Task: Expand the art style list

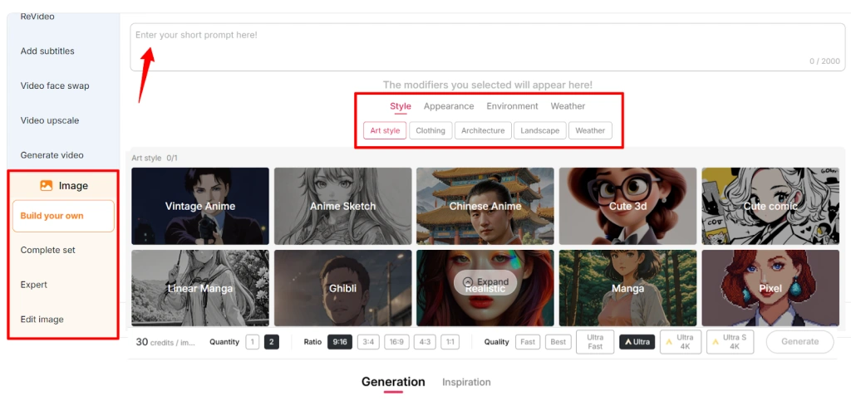Action: pyautogui.click(x=485, y=282)
